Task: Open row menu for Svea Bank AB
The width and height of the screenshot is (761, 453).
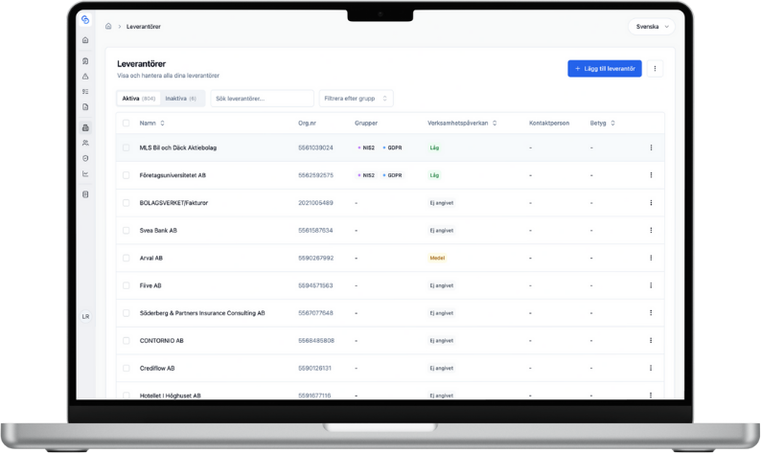Action: pyautogui.click(x=651, y=231)
